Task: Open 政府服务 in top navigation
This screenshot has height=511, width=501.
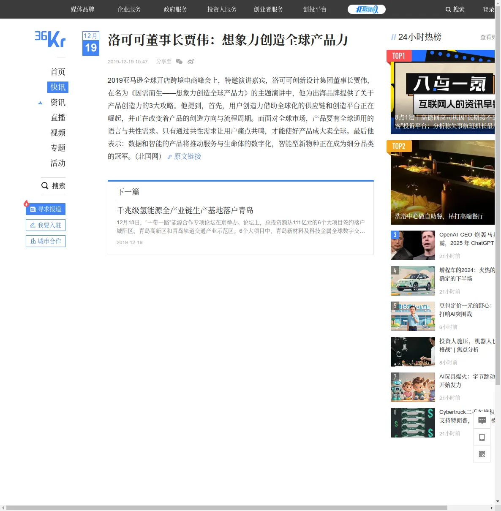Action: pyautogui.click(x=175, y=9)
